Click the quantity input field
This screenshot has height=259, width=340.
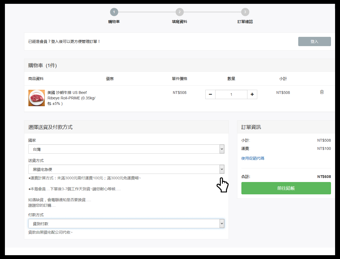click(231, 94)
